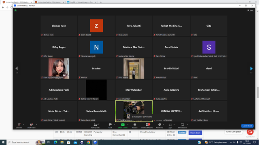The height and width of the screenshot is (145, 259).
Task: Select the dhimas nash participant tile
Action: [59, 26]
